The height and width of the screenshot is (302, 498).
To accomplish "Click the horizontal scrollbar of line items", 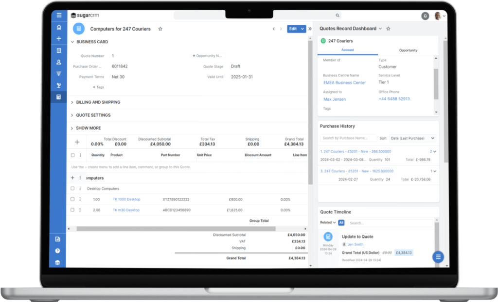I will [x=176, y=228].
